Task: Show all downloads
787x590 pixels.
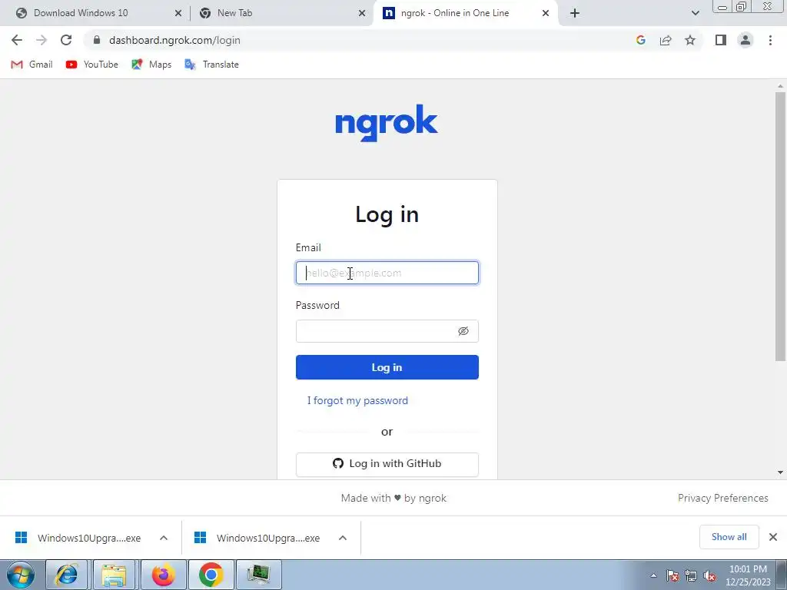Action: coord(729,537)
